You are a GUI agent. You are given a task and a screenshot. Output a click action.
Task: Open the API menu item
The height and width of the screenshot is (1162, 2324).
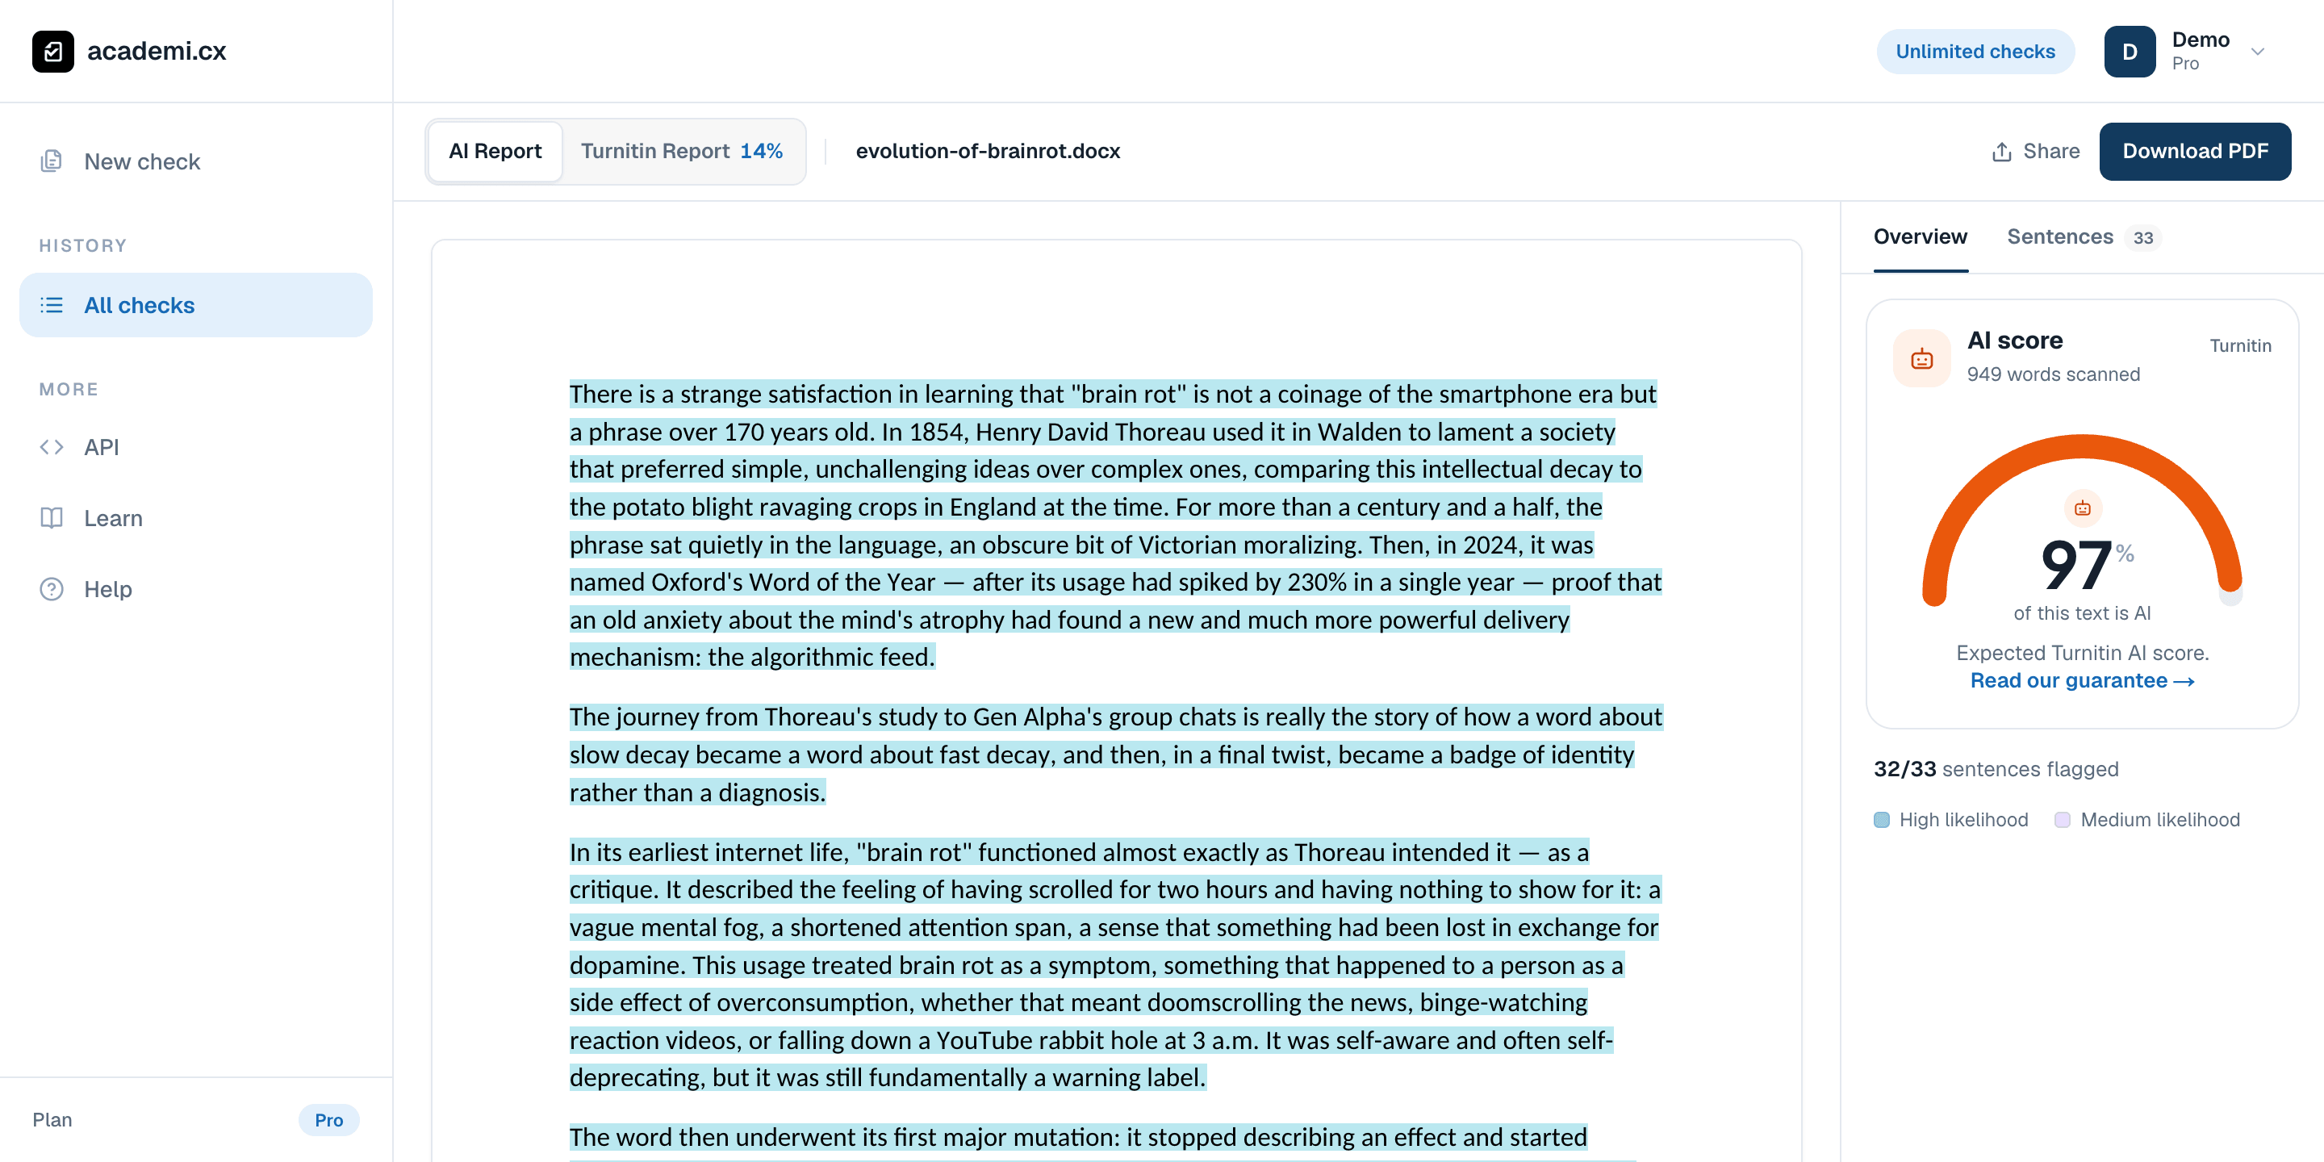coord(194,446)
